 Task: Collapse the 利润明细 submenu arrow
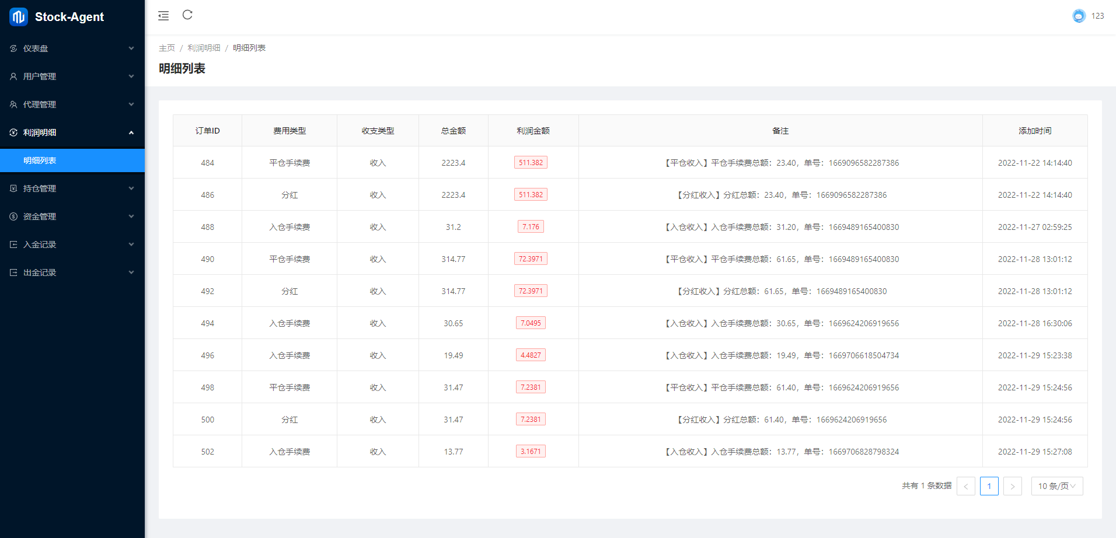click(131, 132)
